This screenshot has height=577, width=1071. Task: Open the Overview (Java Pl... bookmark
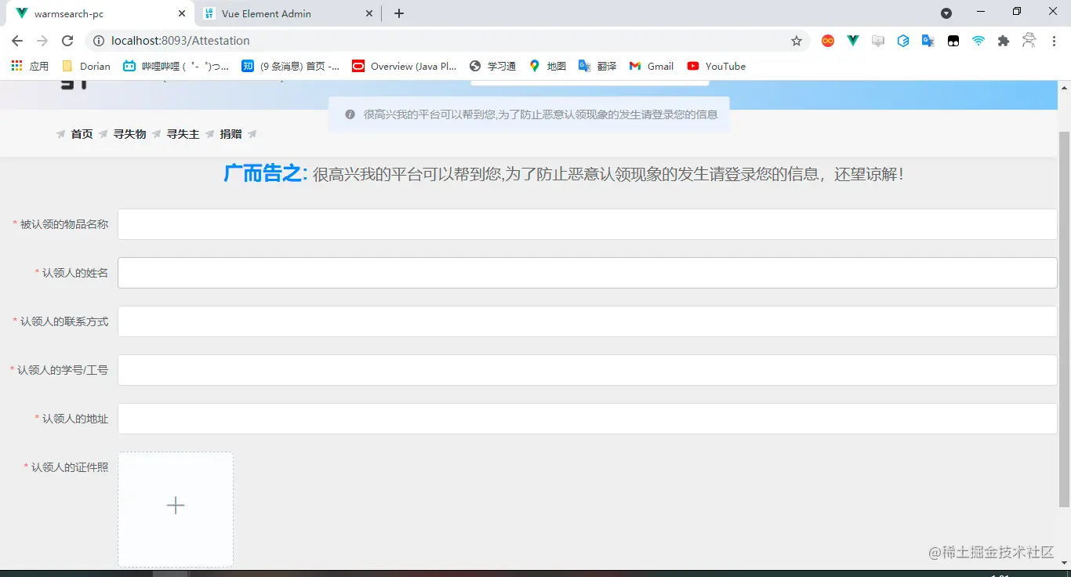click(x=405, y=67)
